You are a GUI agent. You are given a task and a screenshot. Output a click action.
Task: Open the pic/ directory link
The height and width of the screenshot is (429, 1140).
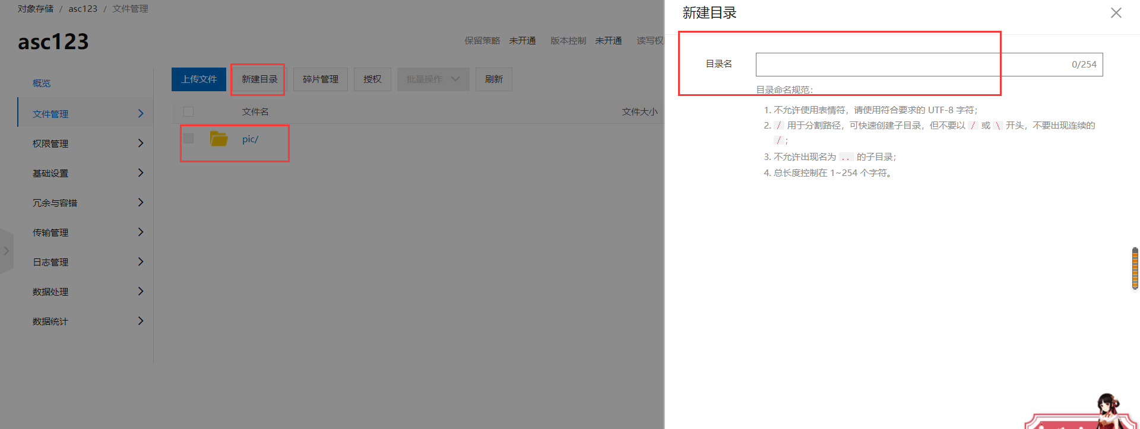[250, 139]
